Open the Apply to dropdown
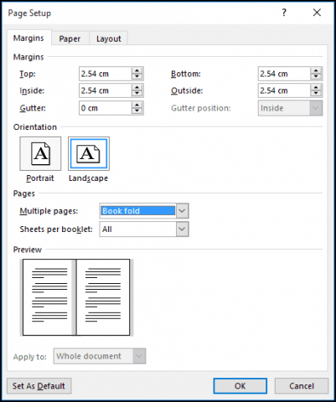Screen dimensions: 336x402 click(139, 356)
